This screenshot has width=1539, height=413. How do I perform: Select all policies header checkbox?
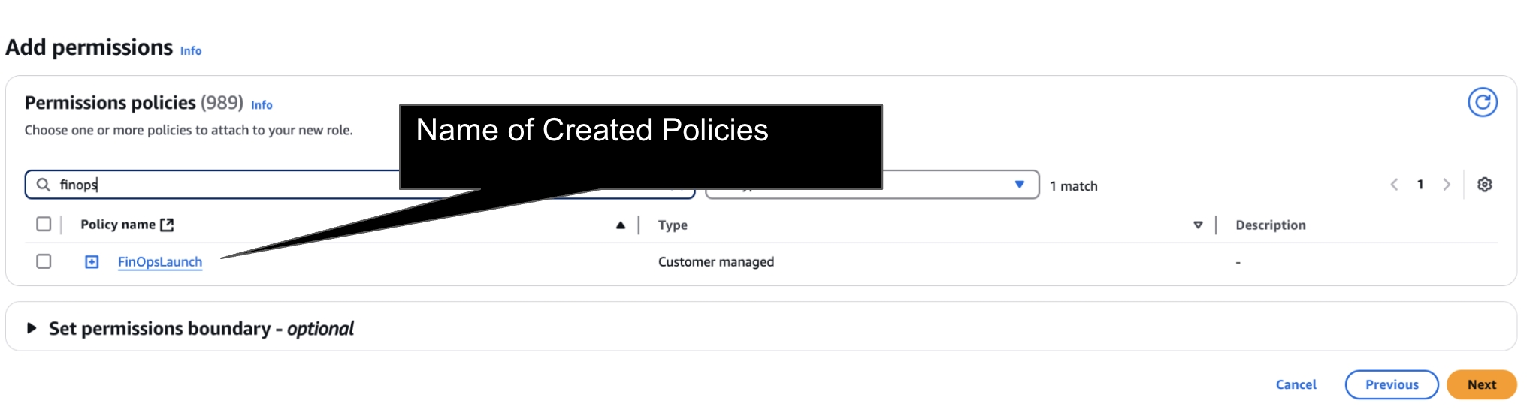[x=44, y=224]
